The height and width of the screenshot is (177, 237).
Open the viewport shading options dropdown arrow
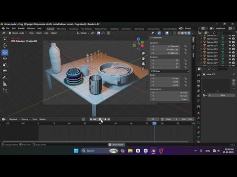(193, 33)
